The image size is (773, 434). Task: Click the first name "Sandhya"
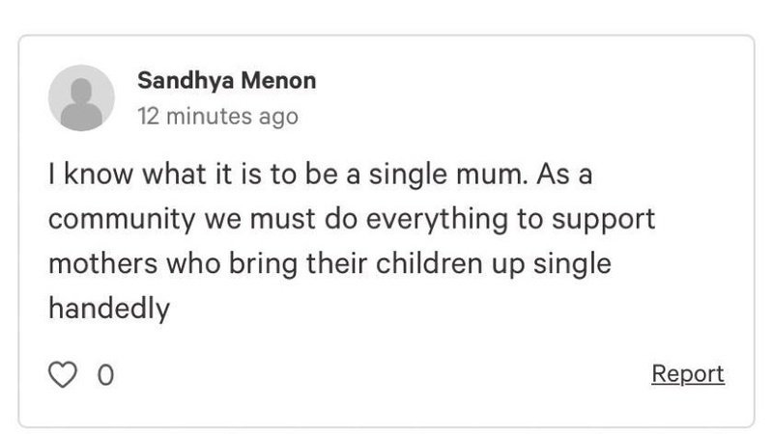click(x=187, y=80)
